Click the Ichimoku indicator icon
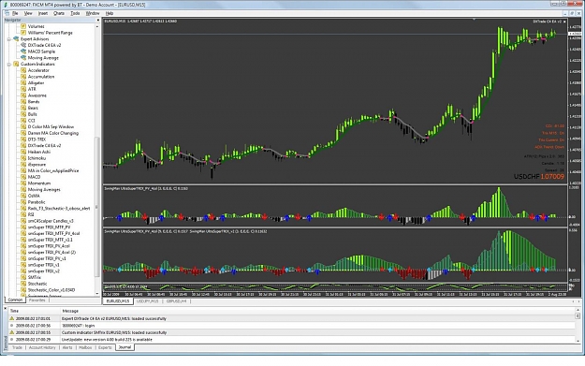 pyautogui.click(x=23, y=158)
